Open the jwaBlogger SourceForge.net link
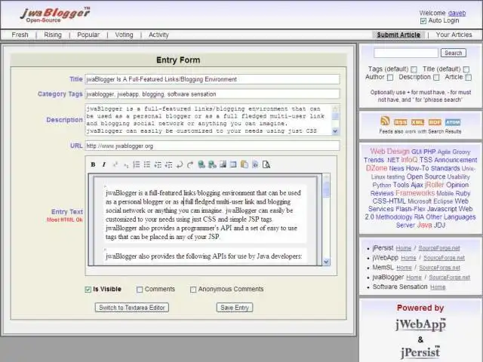Image resolution: width=483 pixels, height=362 pixels. click(450, 278)
